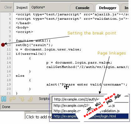Image resolution: width=131 pixels, height=124 pixels.
Task: Select the validation.js script entry
Action: click(x=90, y=111)
